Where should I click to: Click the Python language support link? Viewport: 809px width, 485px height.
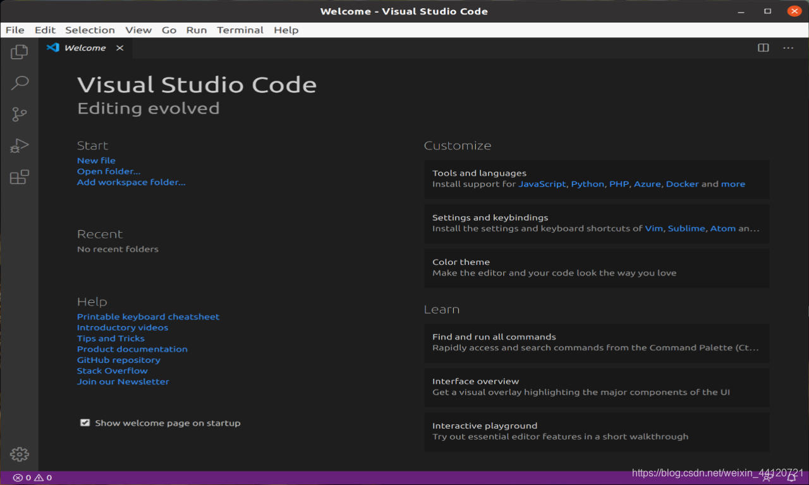pos(587,184)
